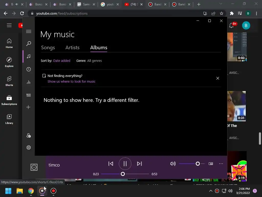Select My music note icon in sidebar
Screen dimensions: 262x197
pos(29,56)
